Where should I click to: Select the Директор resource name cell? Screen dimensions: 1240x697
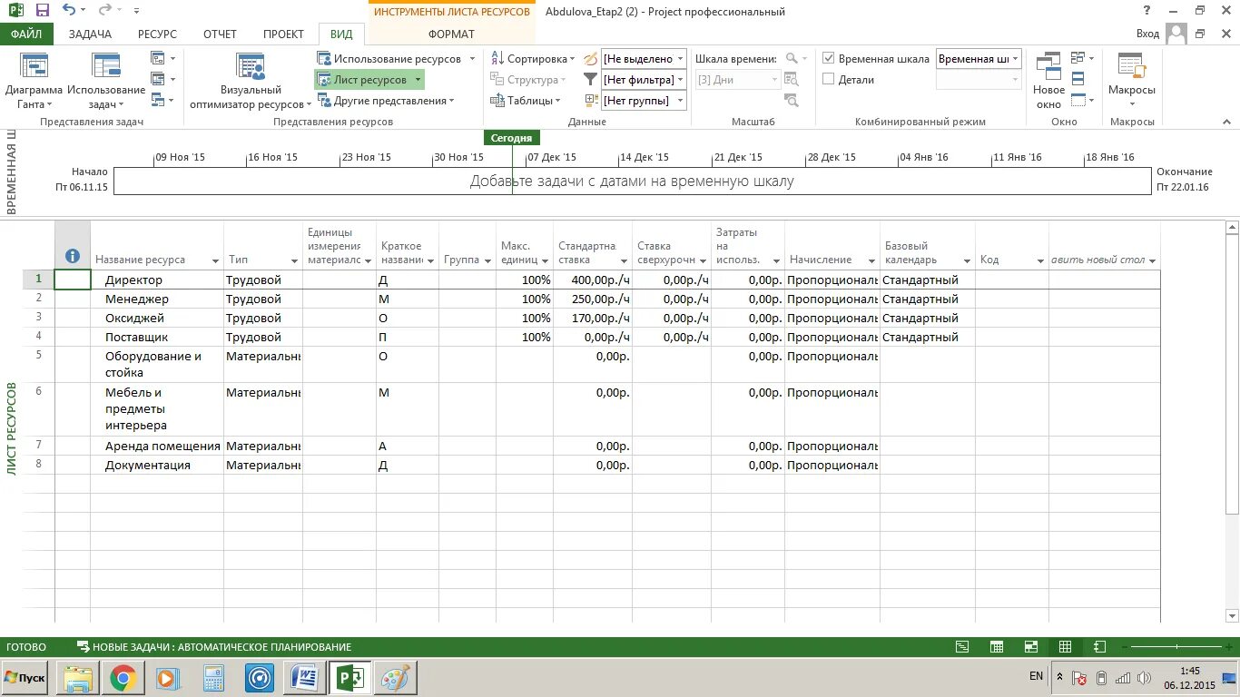coord(157,280)
